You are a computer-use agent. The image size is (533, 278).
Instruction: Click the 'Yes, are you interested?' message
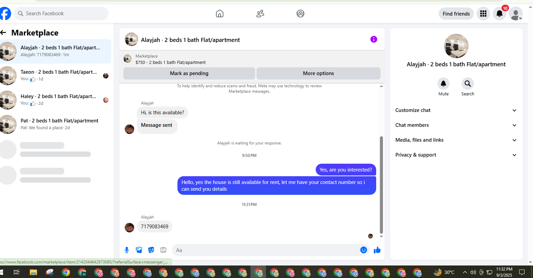click(346, 170)
